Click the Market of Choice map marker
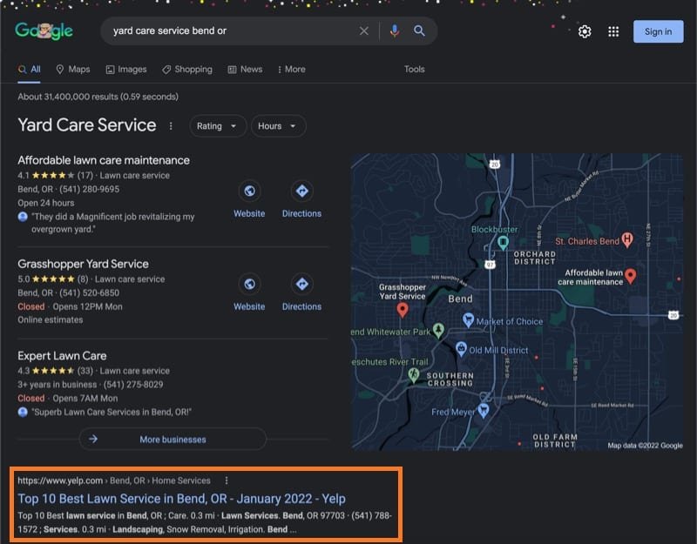The width and height of the screenshot is (697, 544). point(468,320)
